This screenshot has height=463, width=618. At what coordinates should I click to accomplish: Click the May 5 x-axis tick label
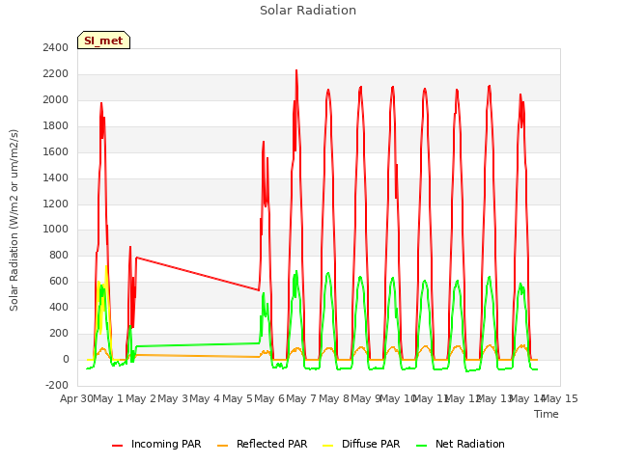point(238,398)
